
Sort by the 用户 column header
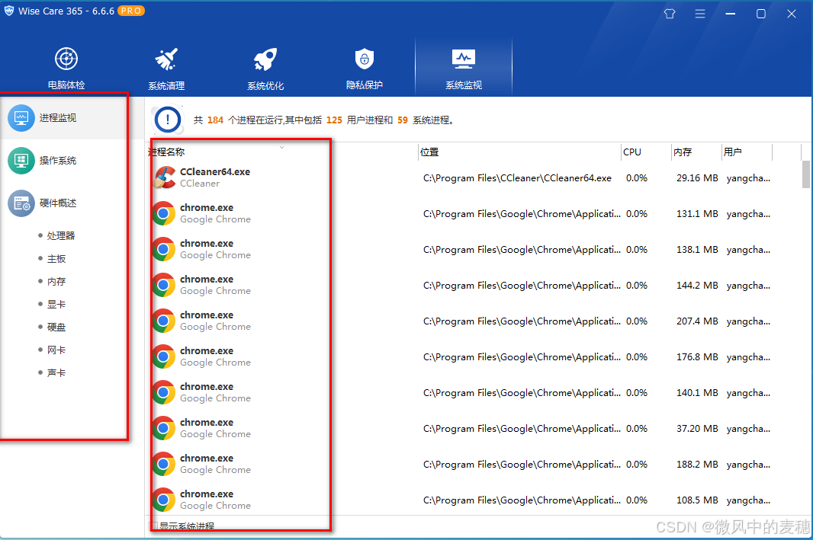coord(747,152)
